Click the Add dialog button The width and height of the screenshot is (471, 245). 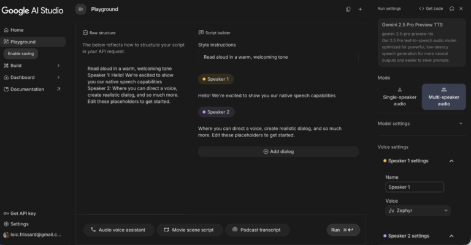[278, 152]
